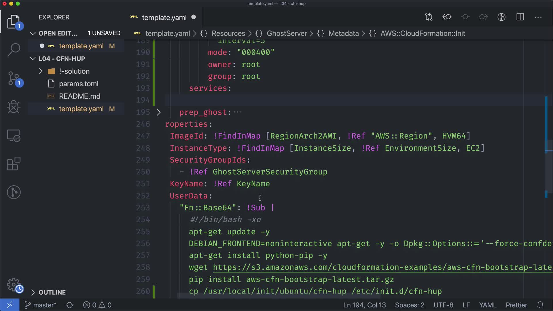Viewport: 553px width, 311px height.
Task: Click the Resources breadcrumb item
Action: 228,33
